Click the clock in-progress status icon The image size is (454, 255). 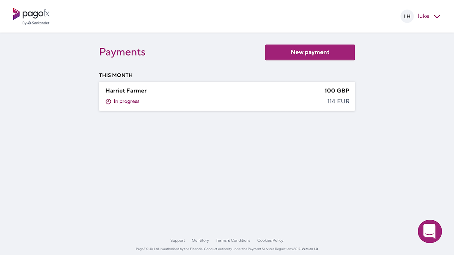point(108,102)
